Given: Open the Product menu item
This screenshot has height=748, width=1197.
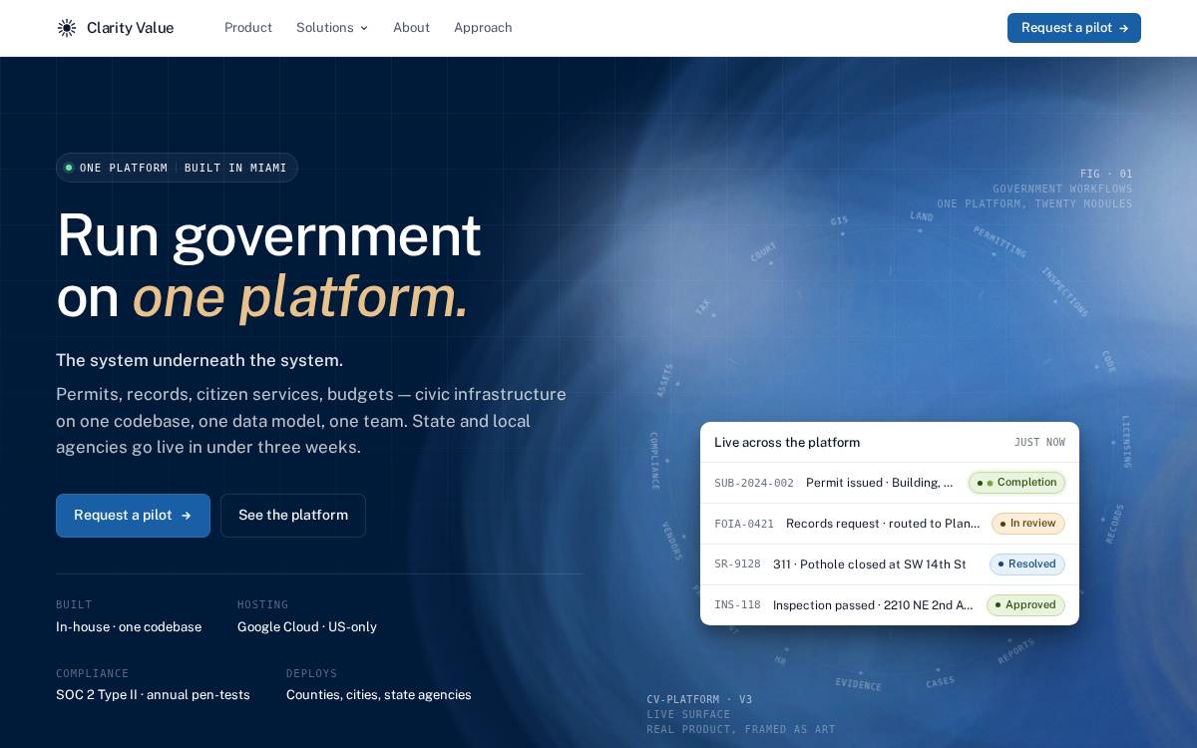Looking at the screenshot, I should (248, 28).
